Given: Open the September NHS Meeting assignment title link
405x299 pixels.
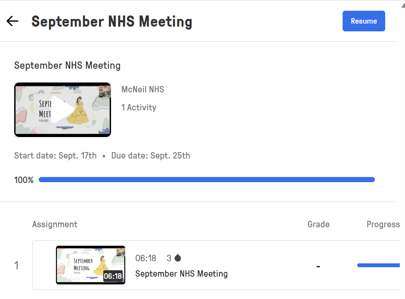Looking at the screenshot, I should 181,274.
